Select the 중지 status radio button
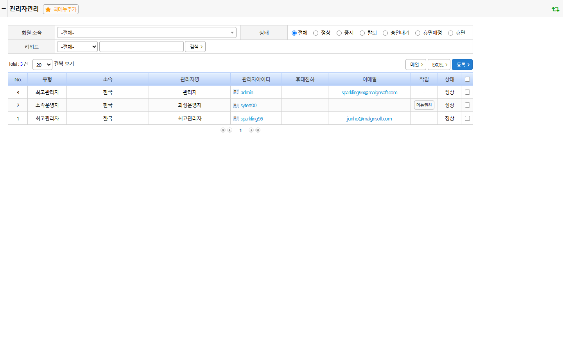 pyautogui.click(x=339, y=33)
